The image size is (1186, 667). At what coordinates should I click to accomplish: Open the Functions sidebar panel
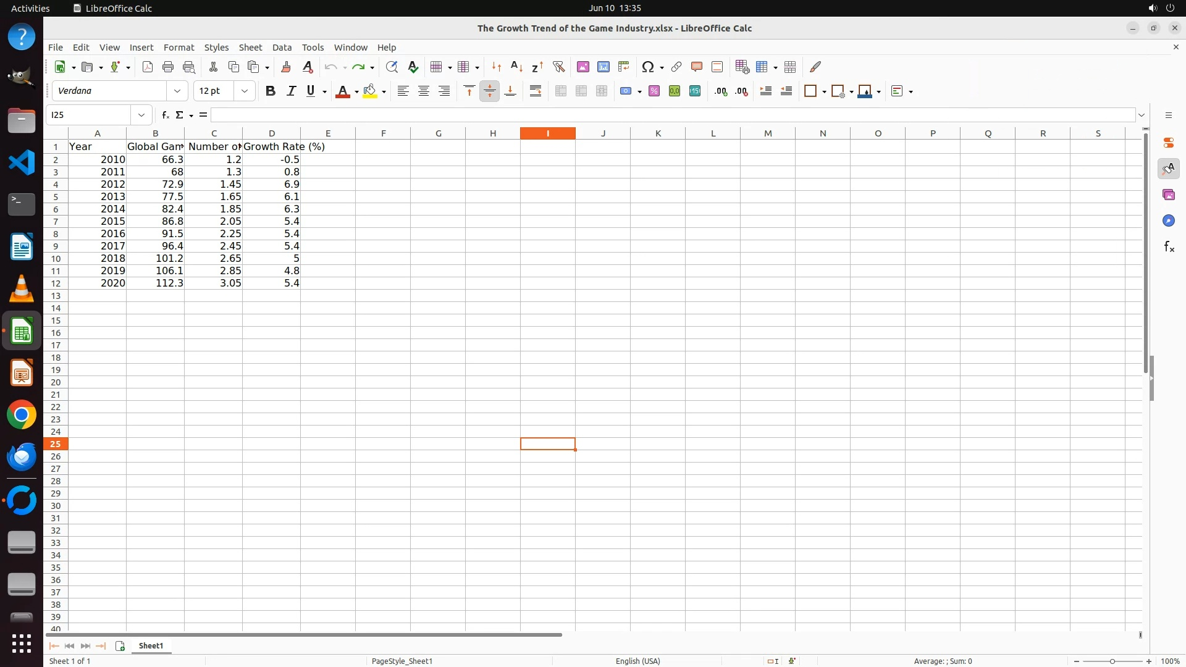coord(1168,247)
